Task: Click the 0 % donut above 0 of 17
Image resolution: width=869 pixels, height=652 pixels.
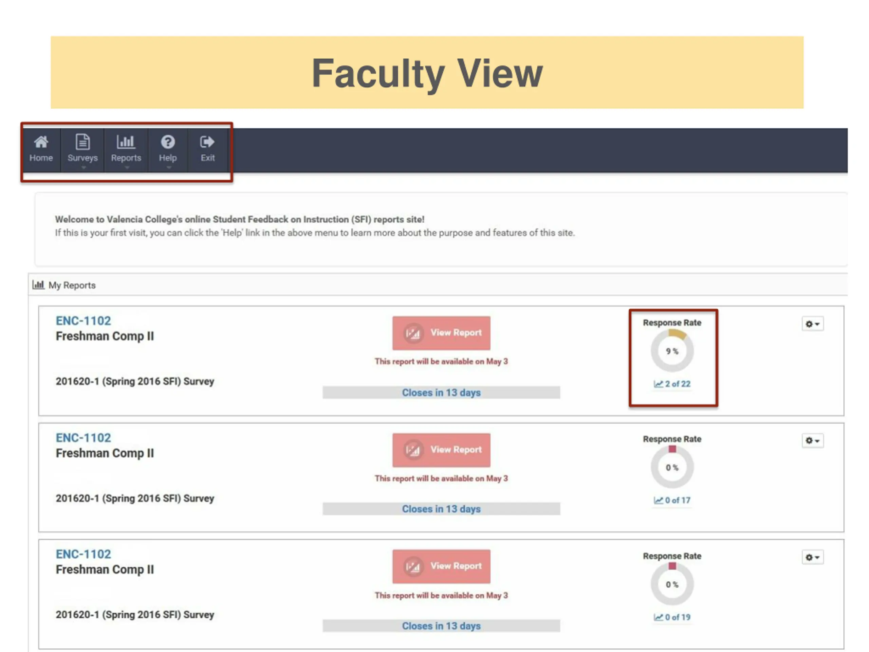Action: coord(672,467)
